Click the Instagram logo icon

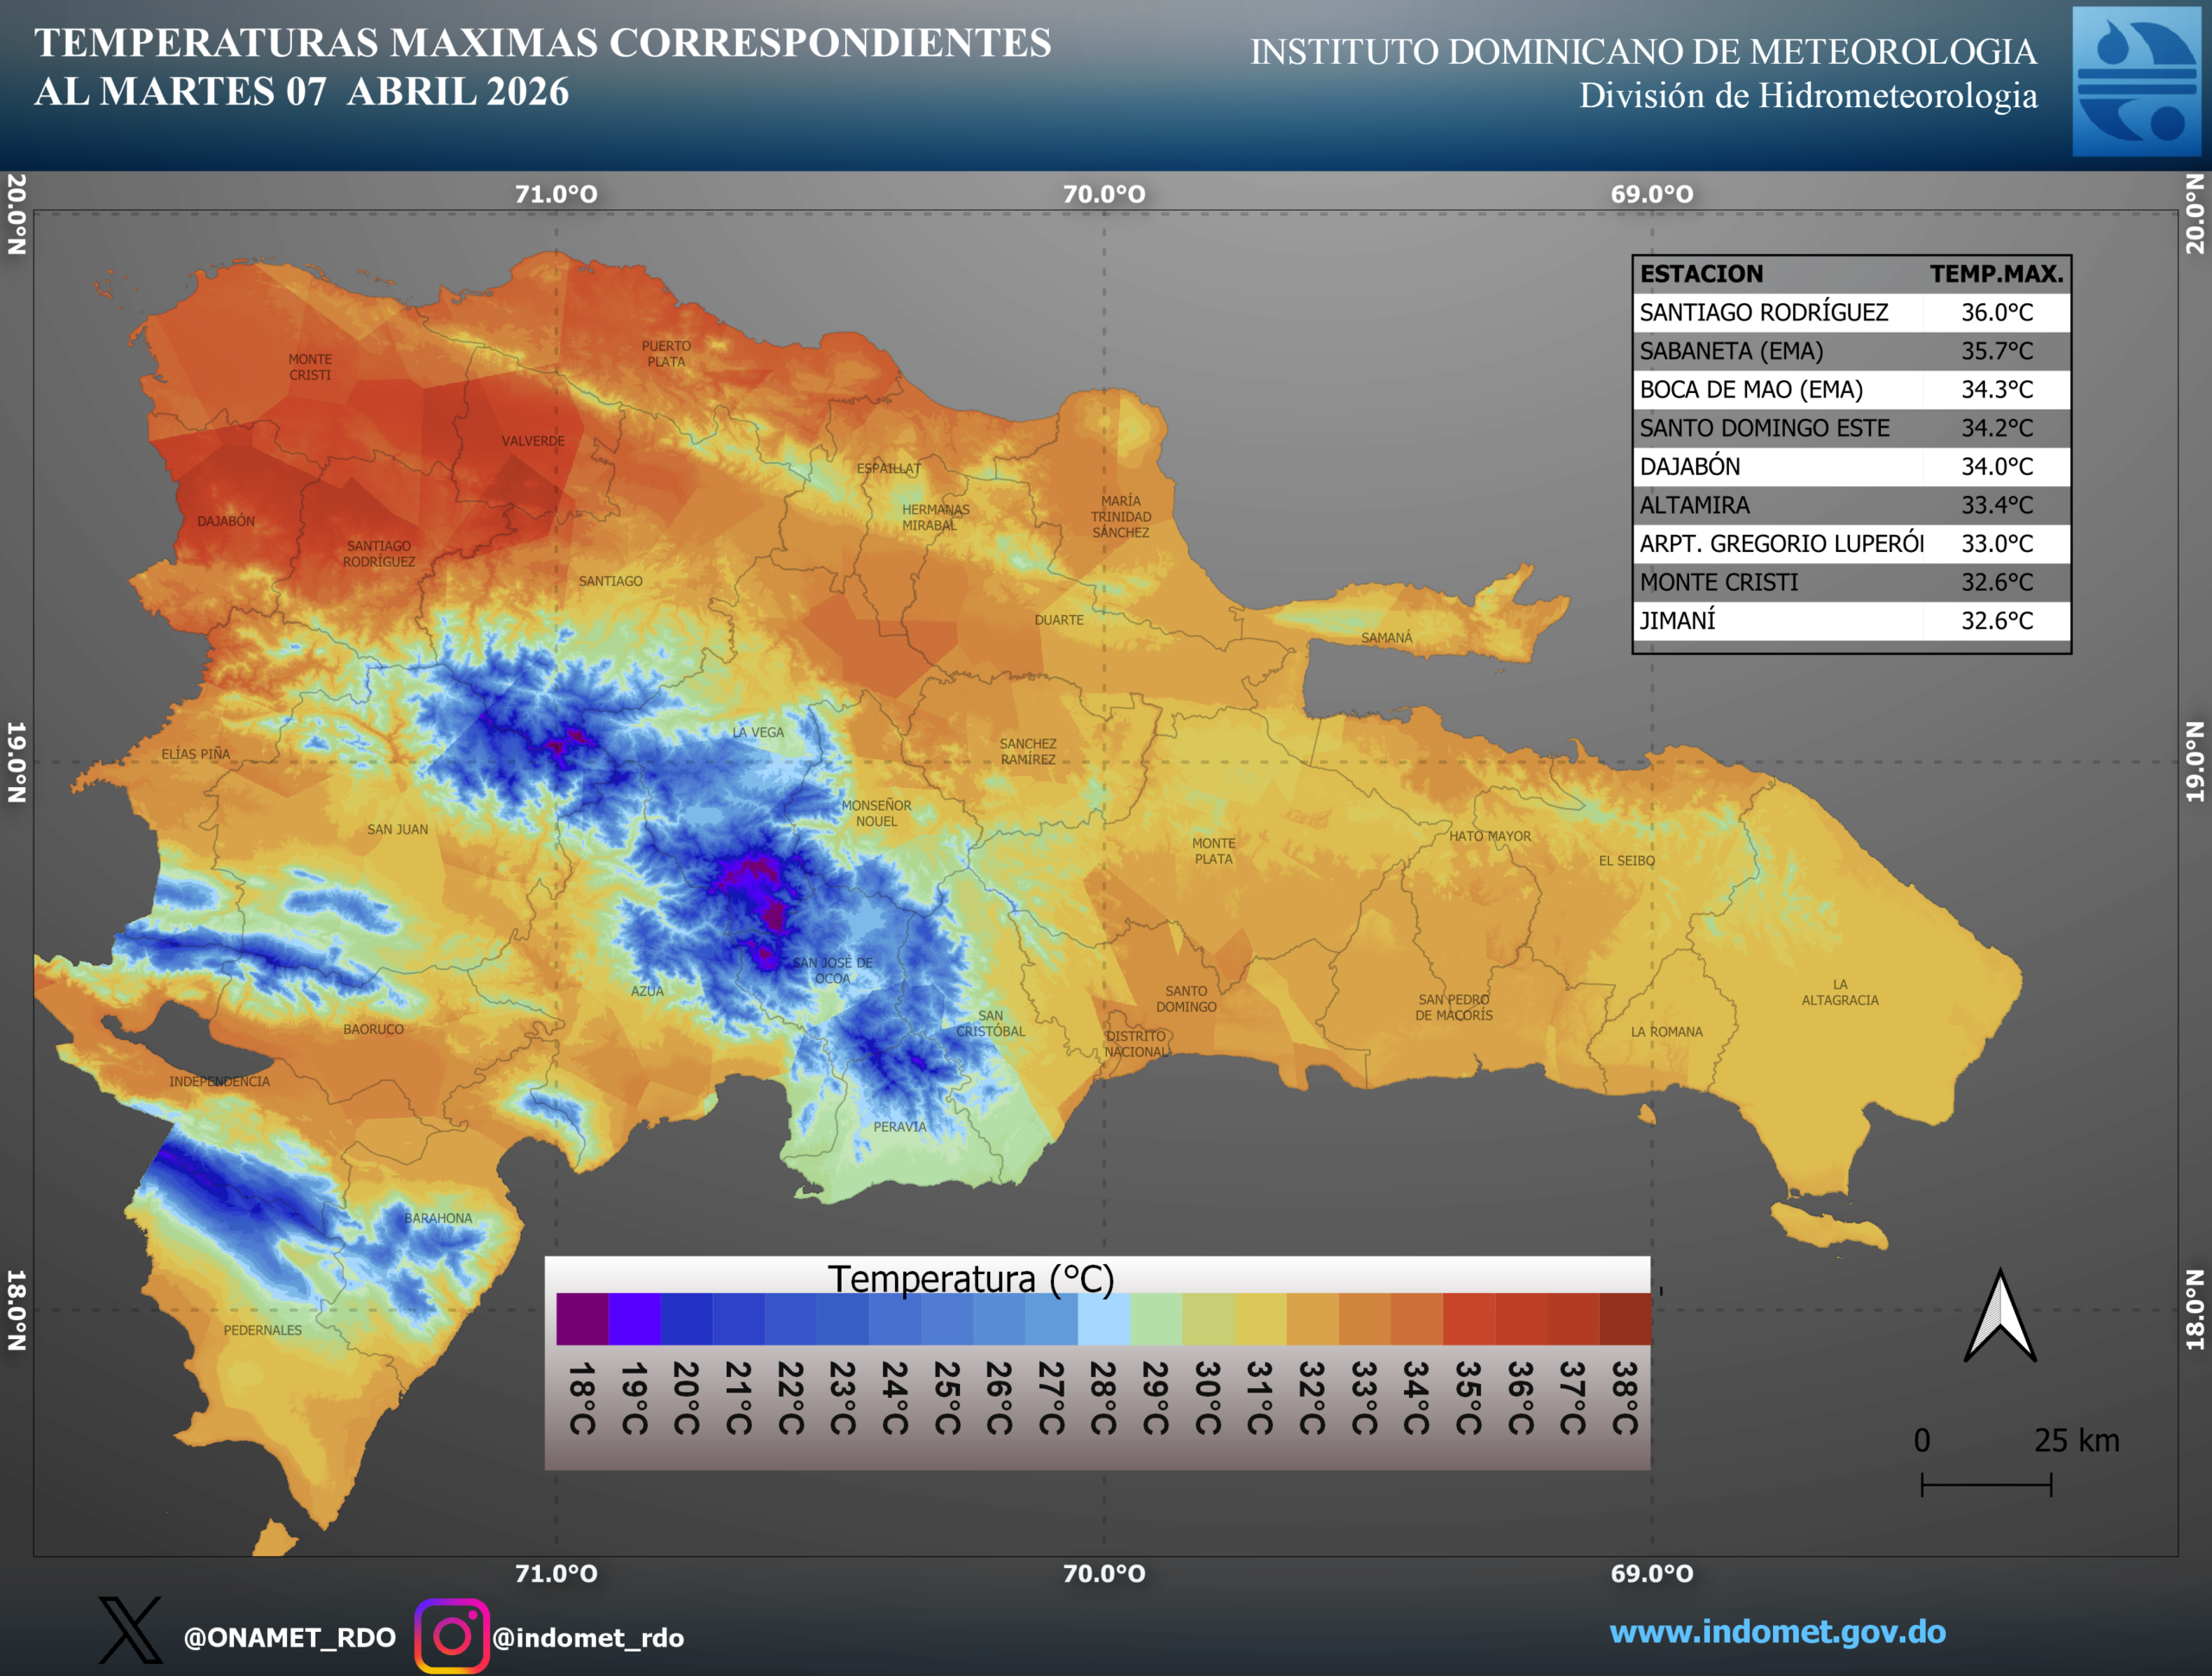pyautogui.click(x=452, y=1636)
